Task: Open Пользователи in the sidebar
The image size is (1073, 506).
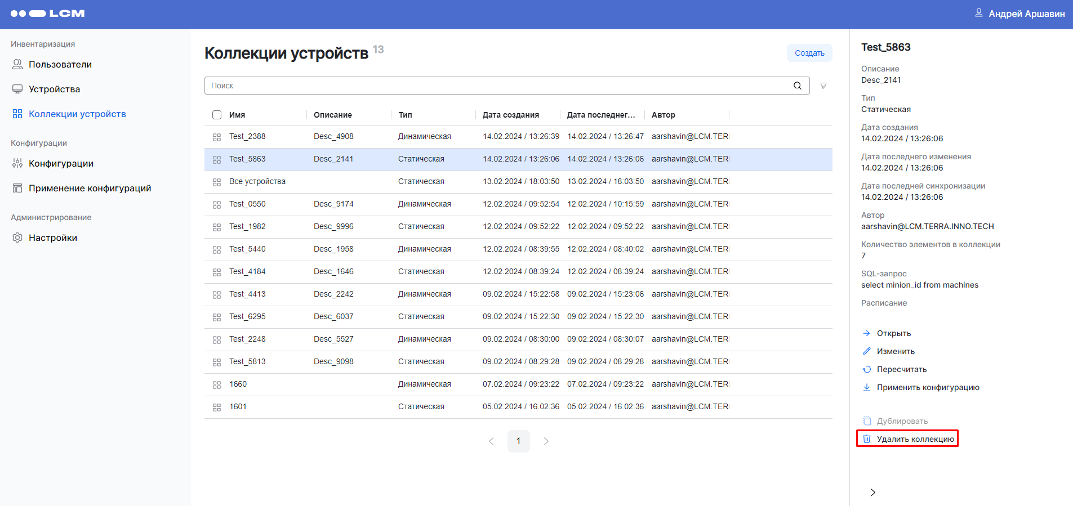Action: coord(60,64)
